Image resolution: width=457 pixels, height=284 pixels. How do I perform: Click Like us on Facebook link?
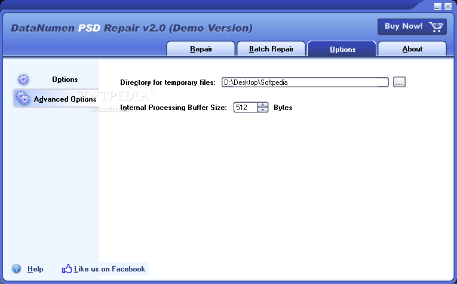click(x=109, y=269)
